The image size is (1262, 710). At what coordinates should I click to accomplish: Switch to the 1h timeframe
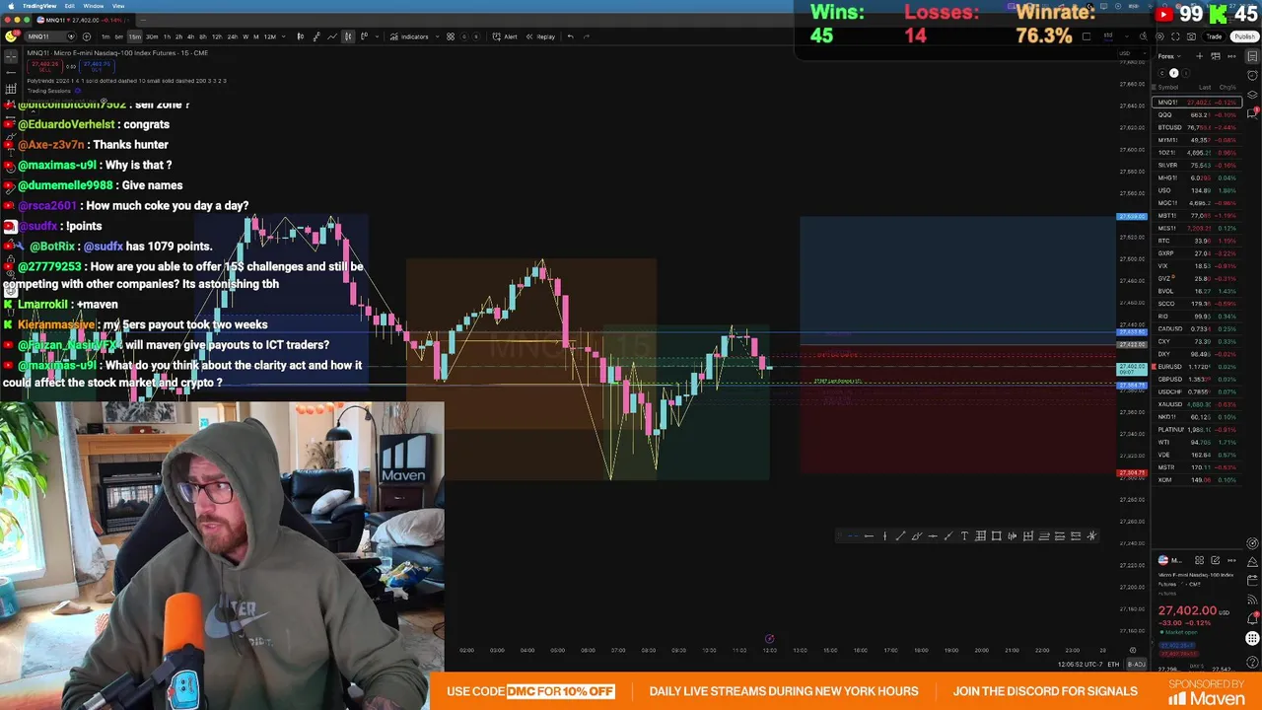(x=167, y=36)
